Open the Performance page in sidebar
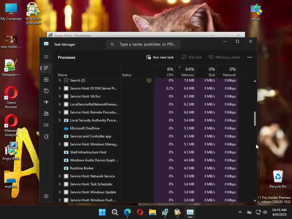This screenshot has width=292, height=219. tap(46, 80)
